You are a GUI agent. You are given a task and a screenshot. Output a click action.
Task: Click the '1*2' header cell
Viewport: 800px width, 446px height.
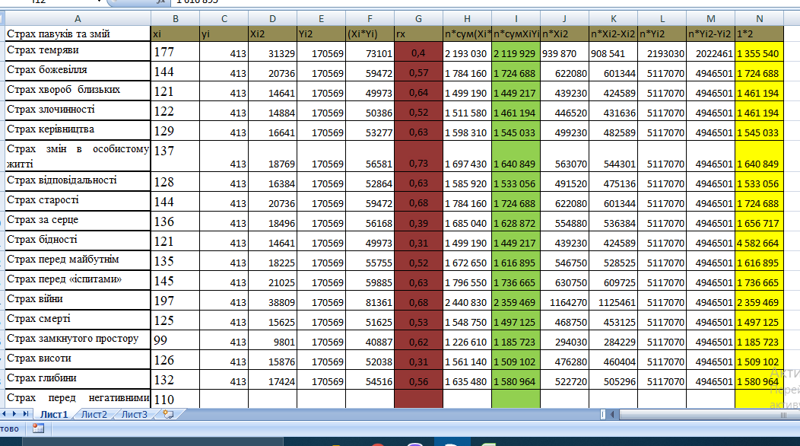pyautogui.click(x=759, y=33)
